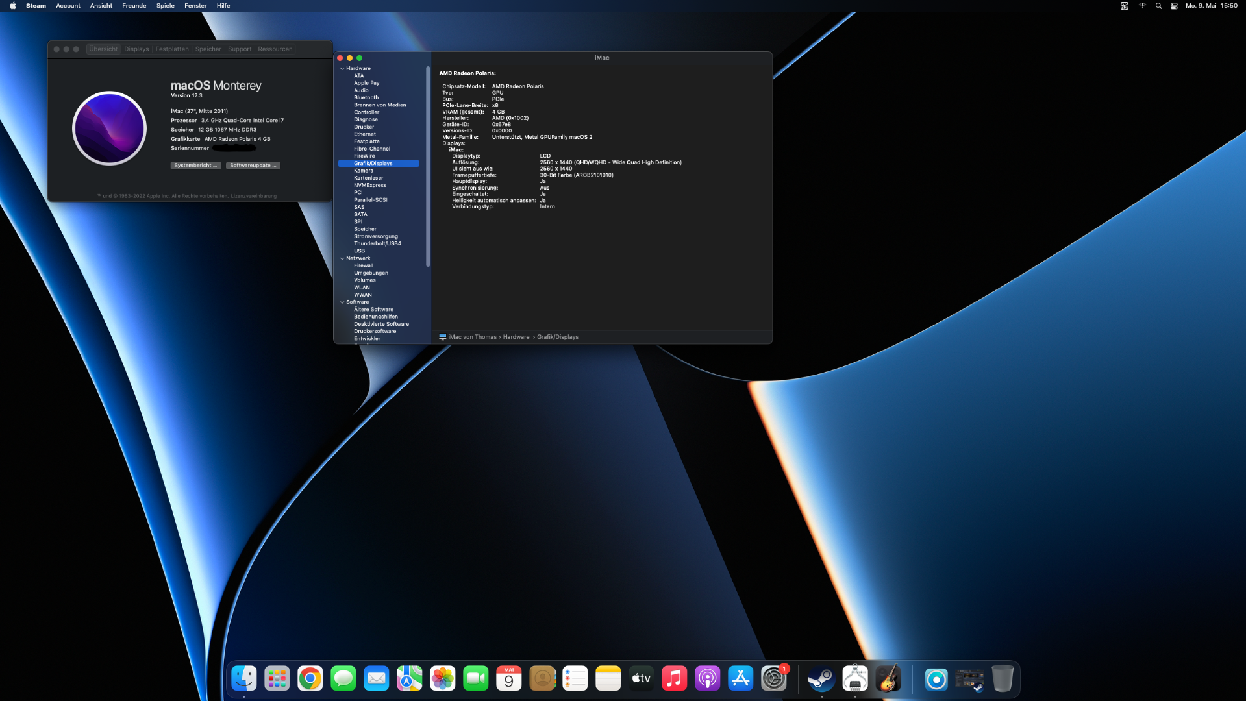Open the Photos app in dock

[443, 679]
